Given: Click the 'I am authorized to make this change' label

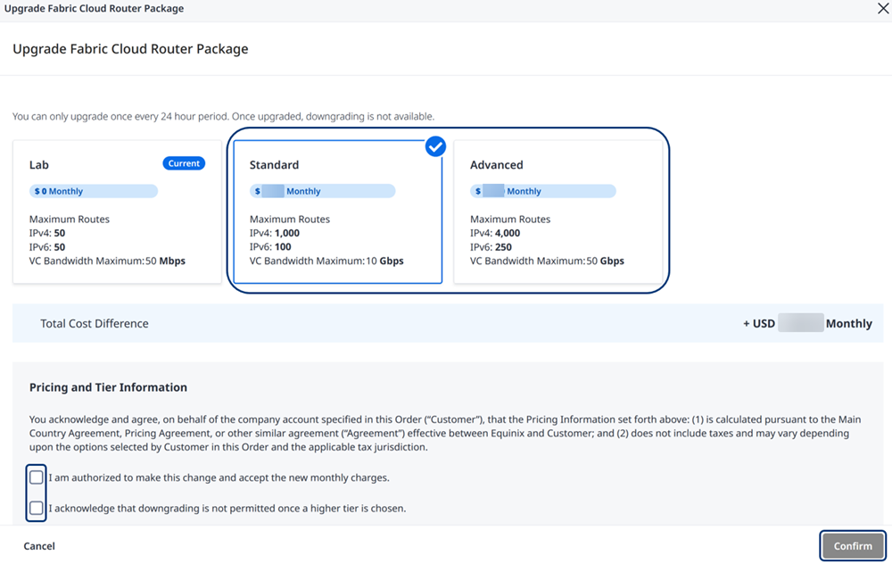Looking at the screenshot, I should 219,477.
